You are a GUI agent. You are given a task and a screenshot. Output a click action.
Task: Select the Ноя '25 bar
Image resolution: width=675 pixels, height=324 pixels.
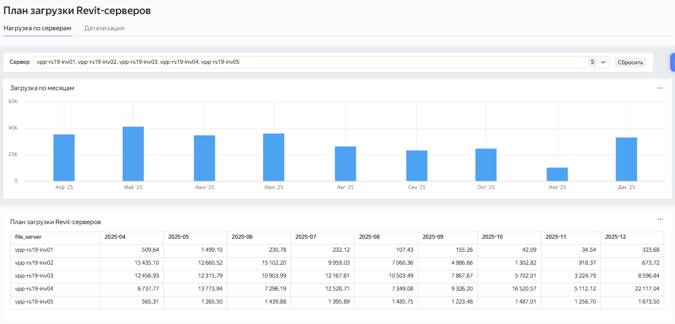click(x=557, y=174)
